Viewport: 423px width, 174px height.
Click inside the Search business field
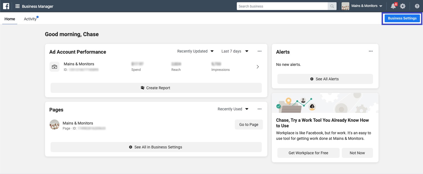pyautogui.click(x=282, y=6)
